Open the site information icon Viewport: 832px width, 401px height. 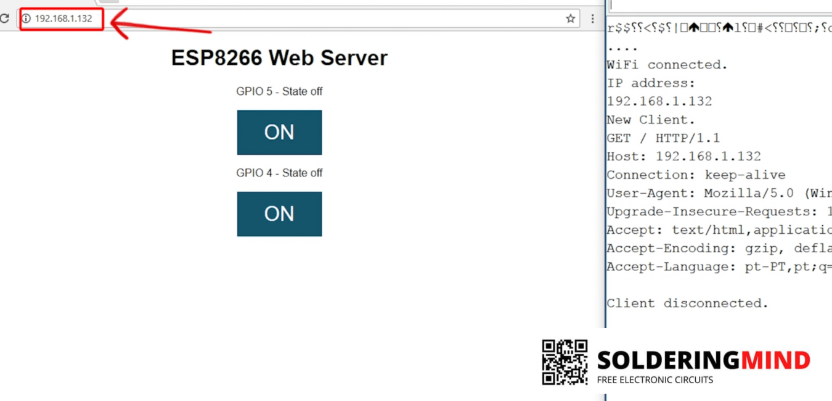point(26,19)
